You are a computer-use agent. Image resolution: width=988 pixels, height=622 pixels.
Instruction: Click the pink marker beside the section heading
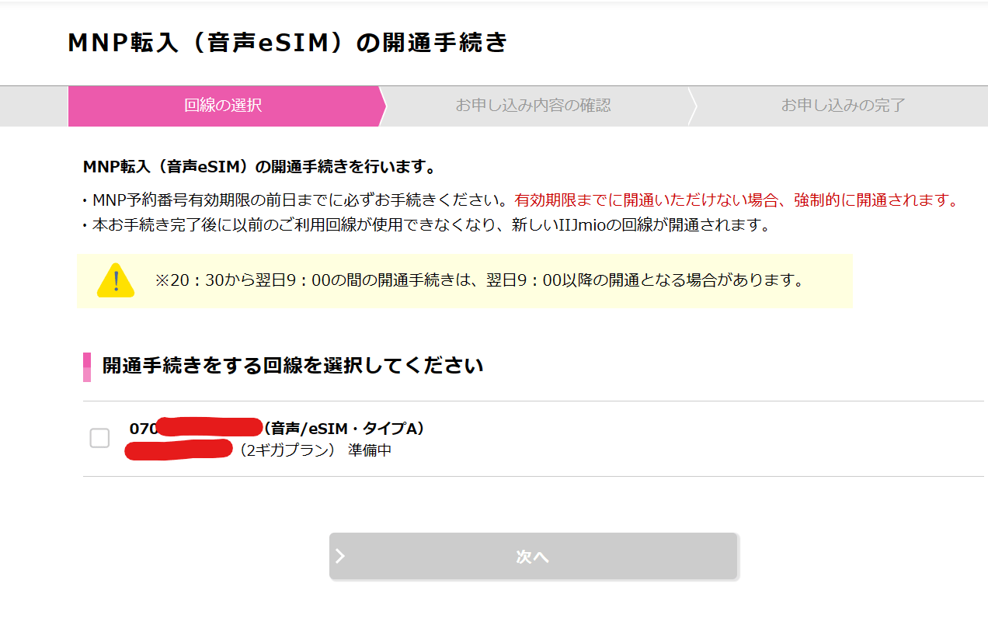87,367
